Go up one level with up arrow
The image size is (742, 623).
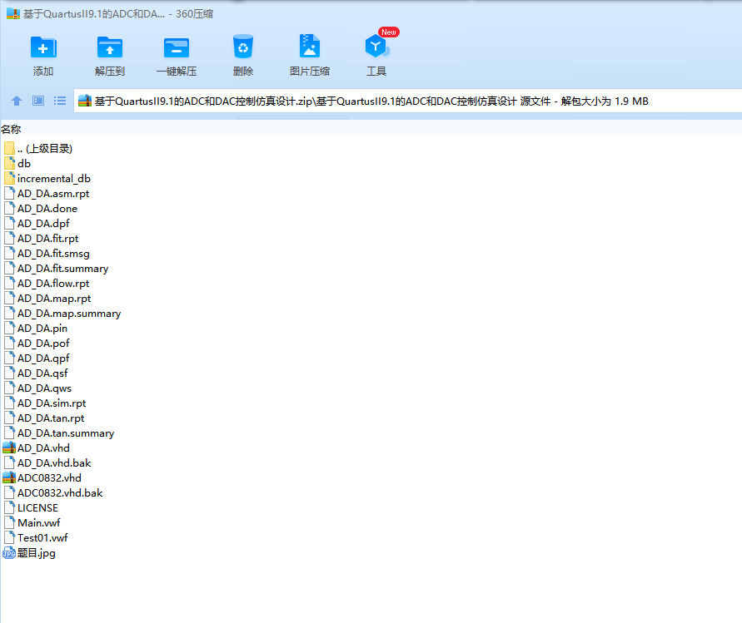pyautogui.click(x=17, y=101)
